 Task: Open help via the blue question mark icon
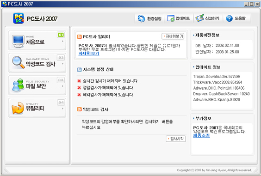(x=229, y=18)
